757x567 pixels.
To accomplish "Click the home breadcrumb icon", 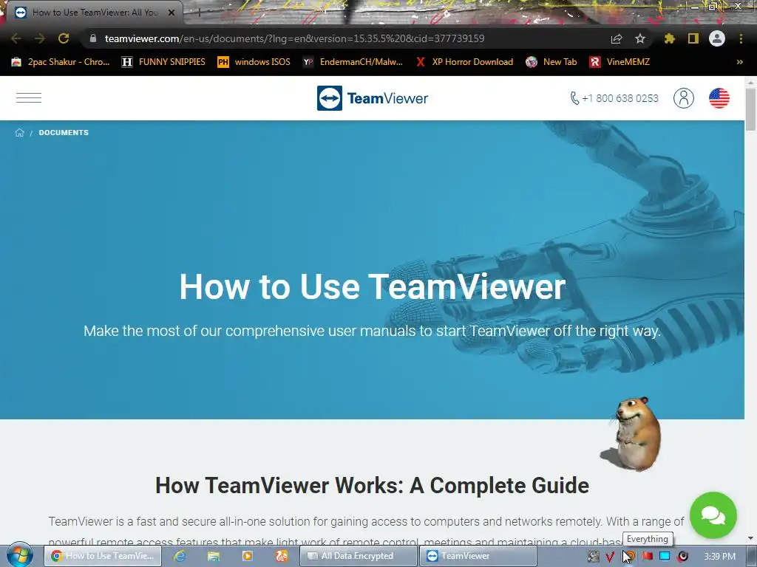I will (x=19, y=133).
